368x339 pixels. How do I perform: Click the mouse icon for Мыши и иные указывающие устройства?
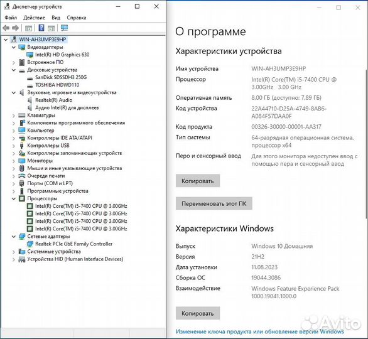[22, 168]
